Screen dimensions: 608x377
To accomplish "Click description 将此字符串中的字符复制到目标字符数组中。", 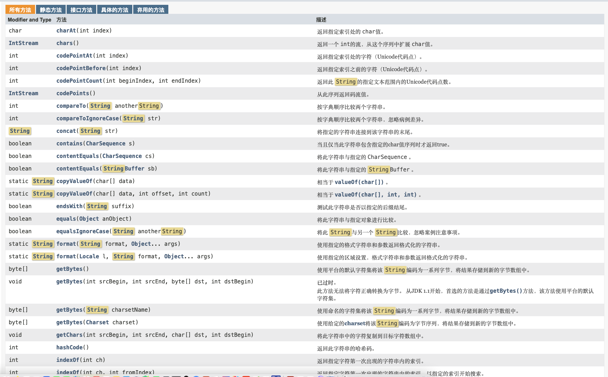I will click(371, 336).
